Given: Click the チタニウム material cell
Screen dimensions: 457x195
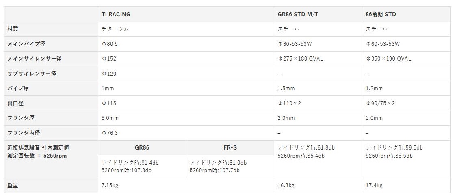Looking at the screenshot, I should click(x=115, y=29).
